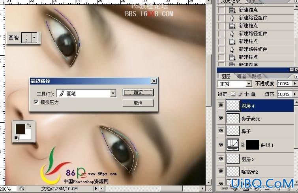Swap foreground and background colors

click(29, 125)
